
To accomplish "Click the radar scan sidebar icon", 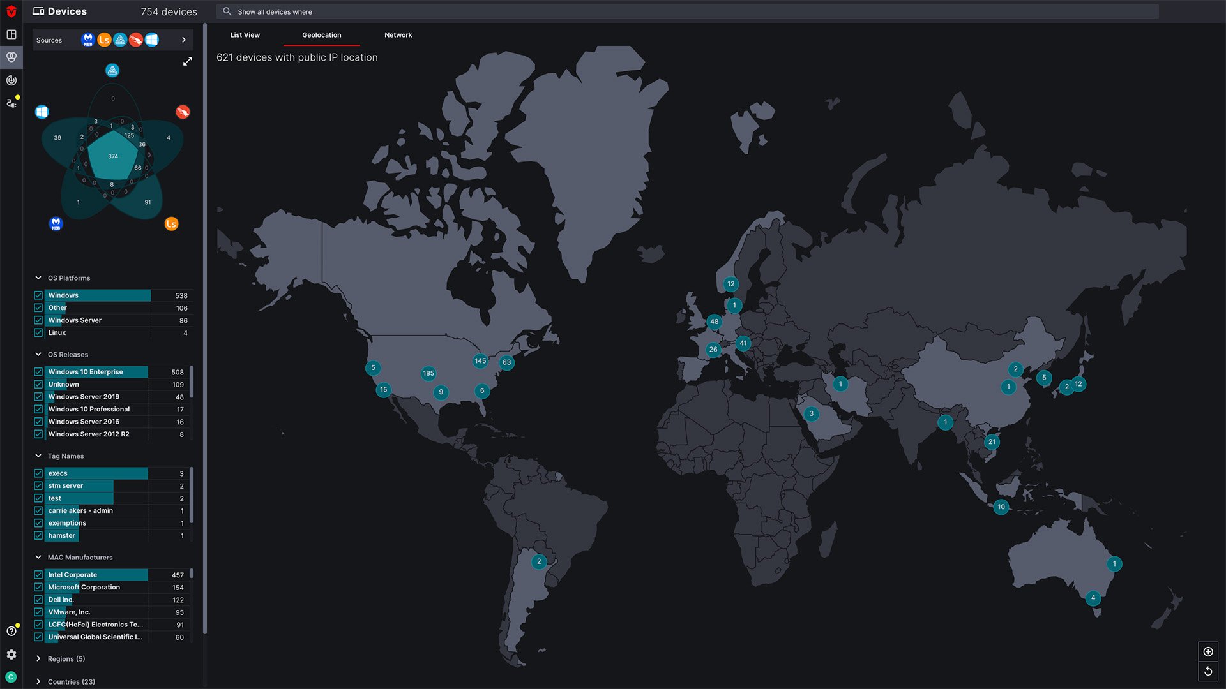I will tap(11, 80).
